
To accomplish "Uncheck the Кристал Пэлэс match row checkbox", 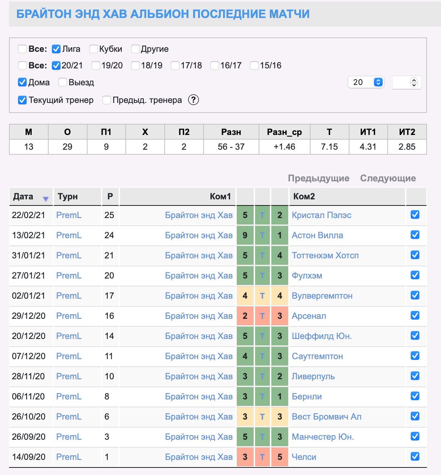I will point(415,215).
